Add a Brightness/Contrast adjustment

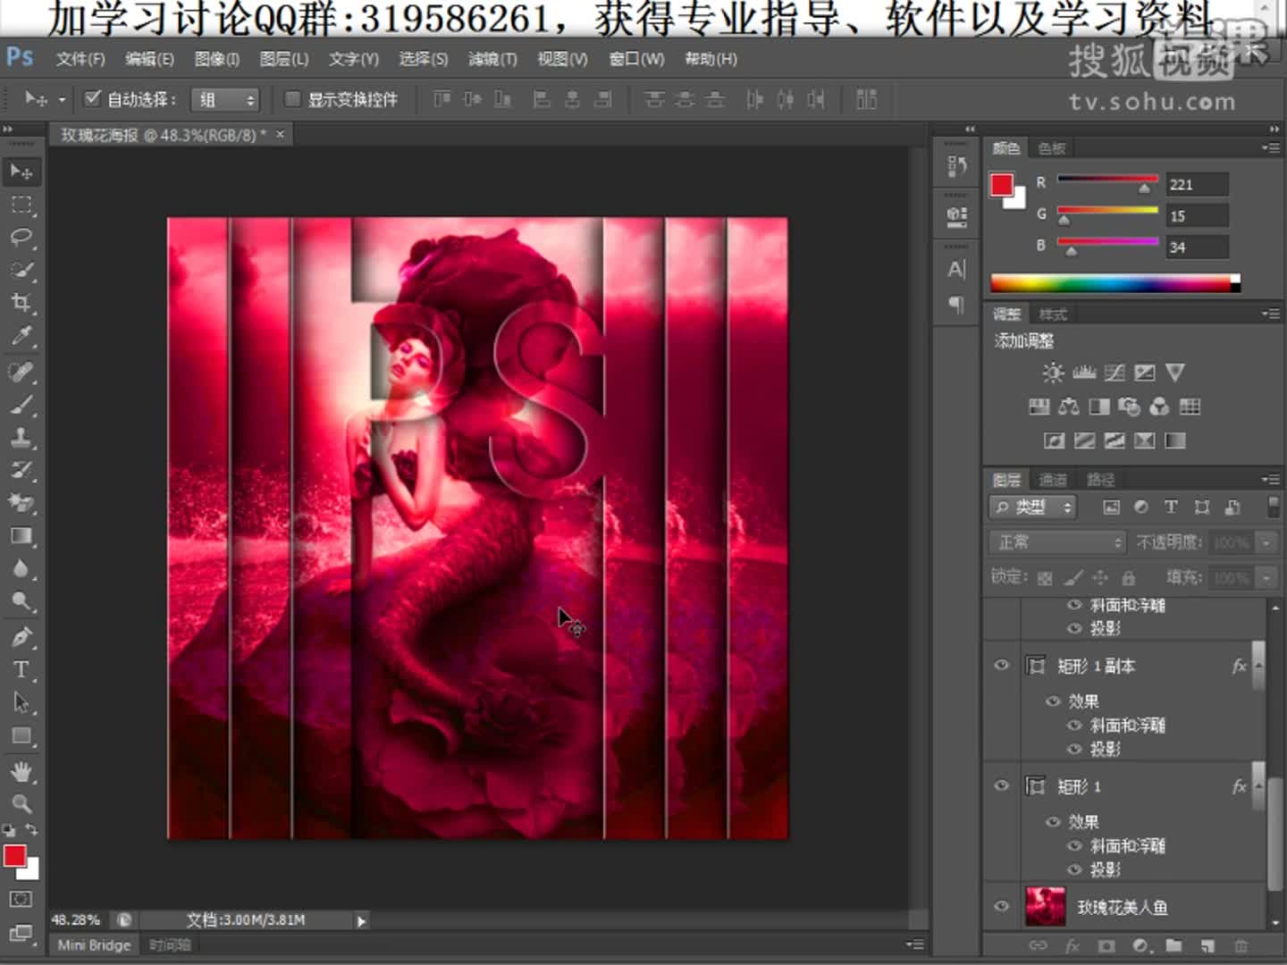(1053, 373)
